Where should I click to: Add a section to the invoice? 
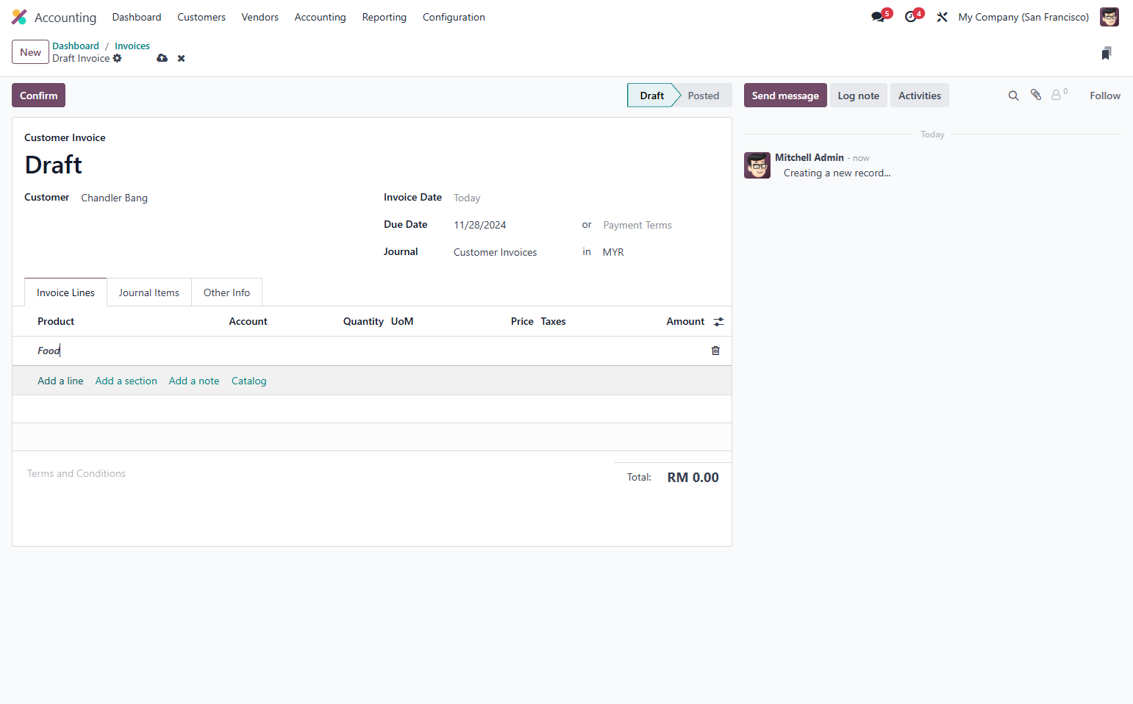pos(126,381)
